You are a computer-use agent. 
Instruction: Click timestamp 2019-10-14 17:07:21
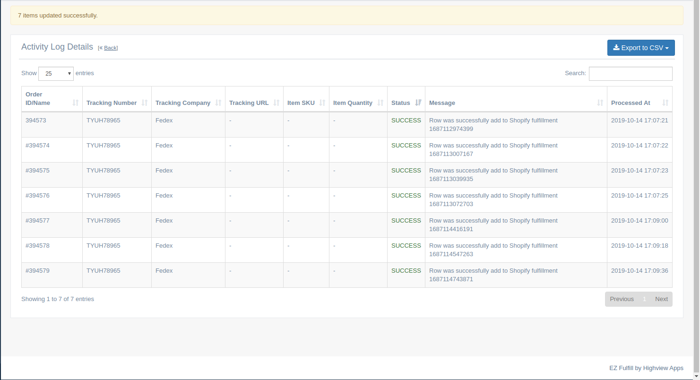click(640, 121)
